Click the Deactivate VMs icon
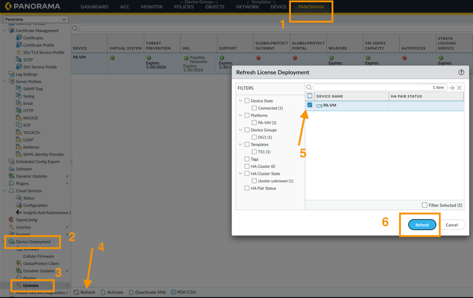 (x=131, y=292)
